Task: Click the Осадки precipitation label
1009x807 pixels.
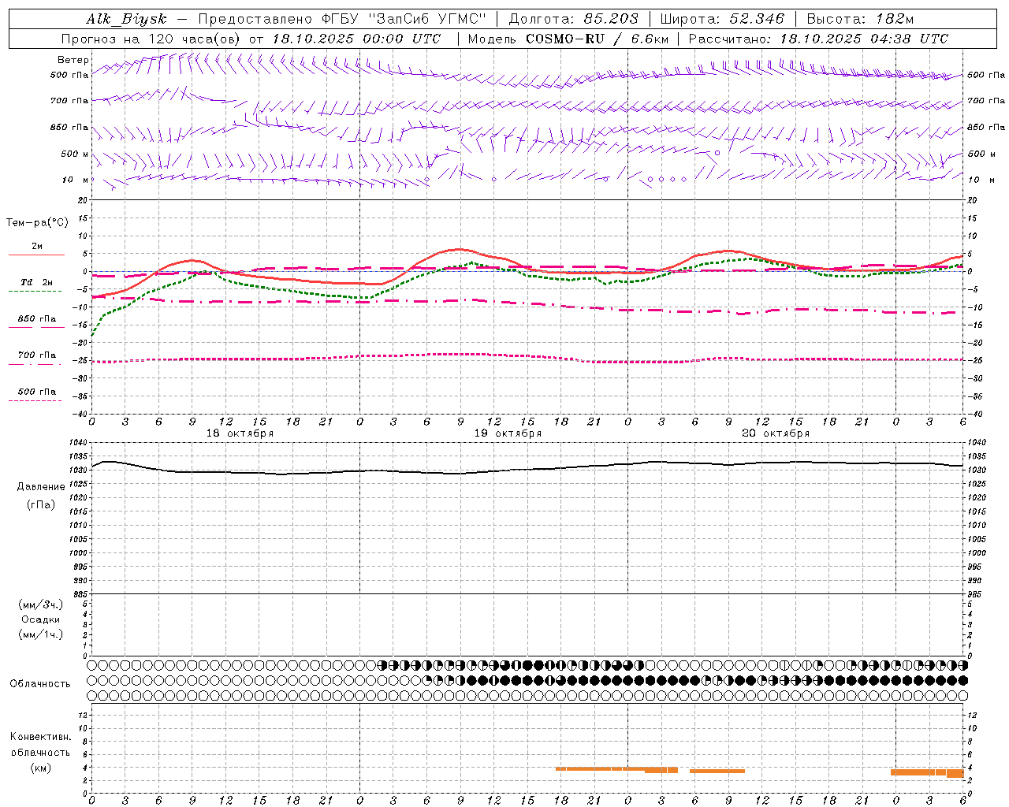Action: 41,619
